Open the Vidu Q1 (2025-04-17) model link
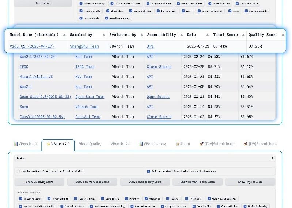The image size is (292, 208). pos(32,46)
